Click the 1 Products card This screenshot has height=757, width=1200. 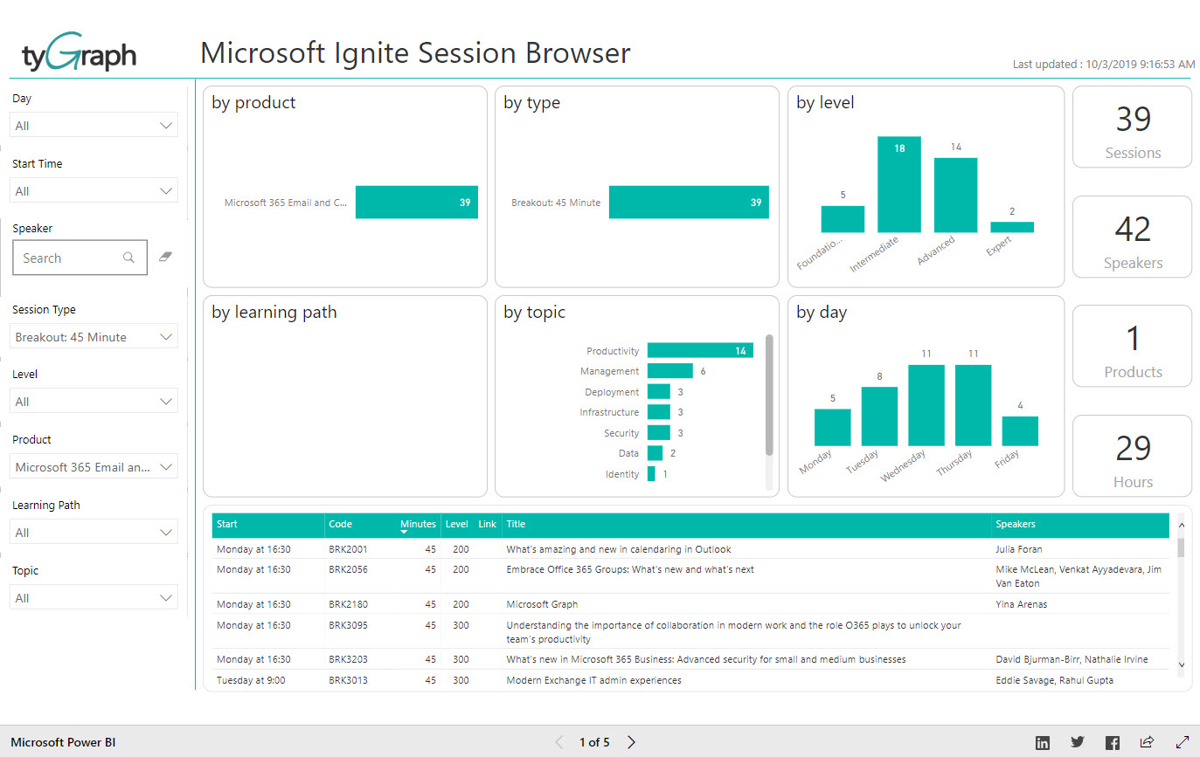pos(1133,346)
